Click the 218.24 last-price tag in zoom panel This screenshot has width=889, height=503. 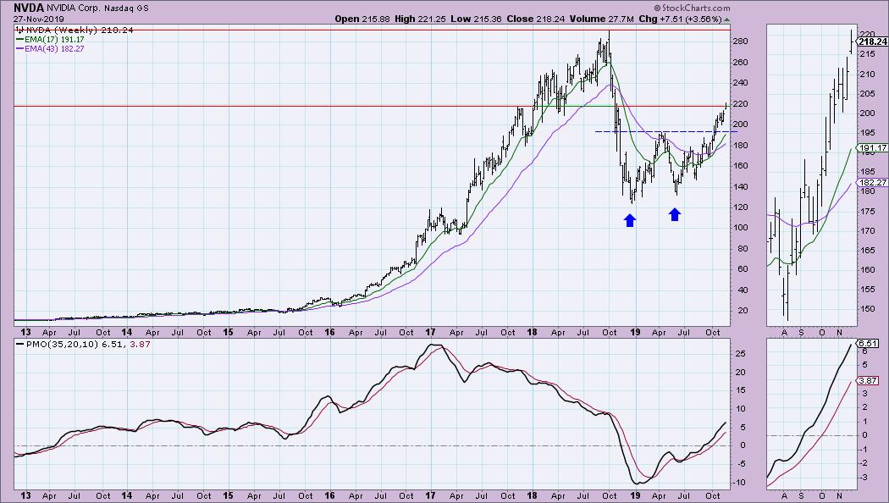pyautogui.click(x=873, y=41)
